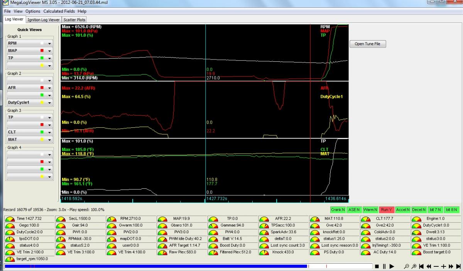Click the rewind double-arrow icon

(x=429, y=266)
